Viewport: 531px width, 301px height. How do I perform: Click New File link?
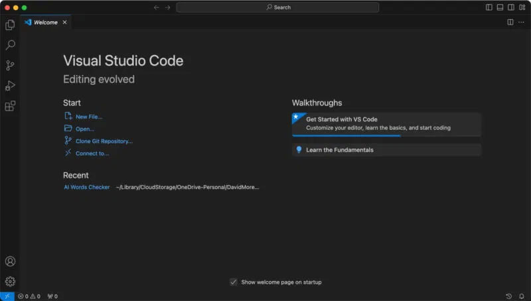click(x=89, y=117)
